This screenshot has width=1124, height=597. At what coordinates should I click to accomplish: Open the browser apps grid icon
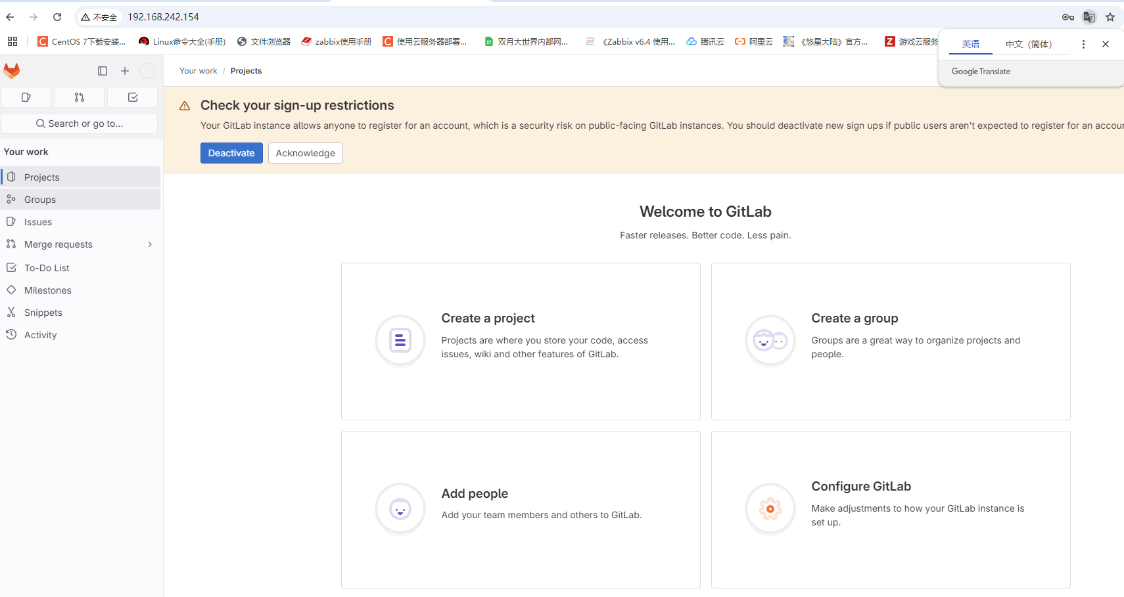coord(12,41)
